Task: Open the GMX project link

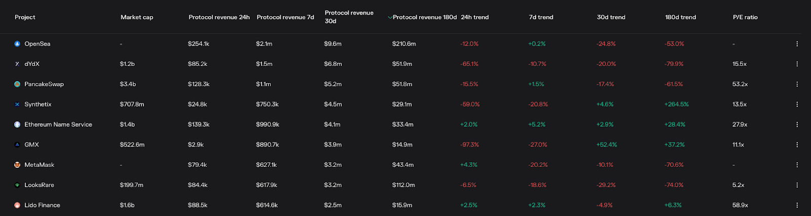Action: tap(31, 145)
